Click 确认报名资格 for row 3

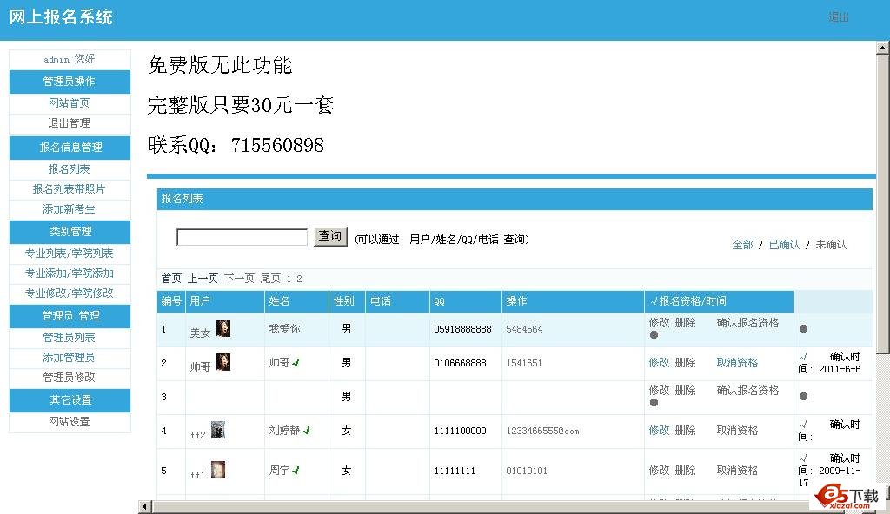pyautogui.click(x=747, y=391)
